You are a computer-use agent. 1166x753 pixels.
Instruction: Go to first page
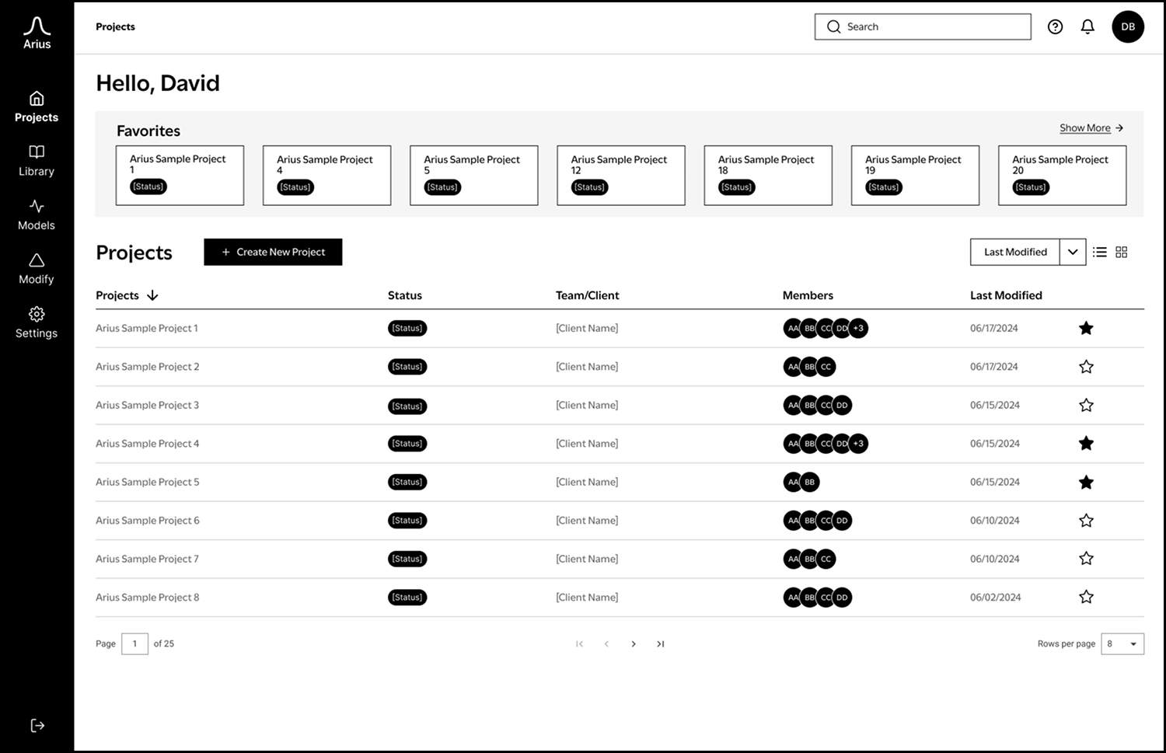[579, 643]
